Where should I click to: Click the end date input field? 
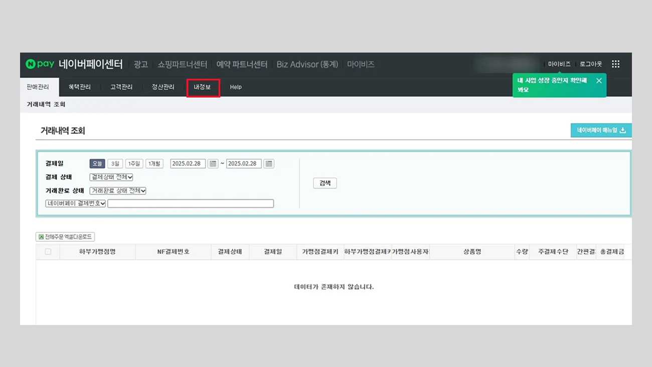[244, 164]
